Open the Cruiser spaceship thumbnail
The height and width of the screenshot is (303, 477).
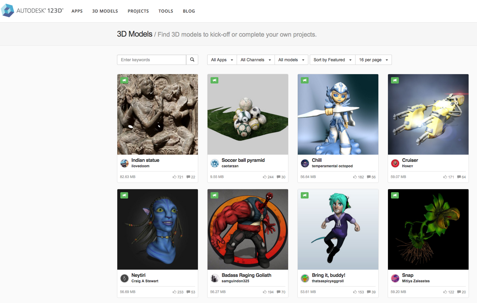(x=428, y=114)
